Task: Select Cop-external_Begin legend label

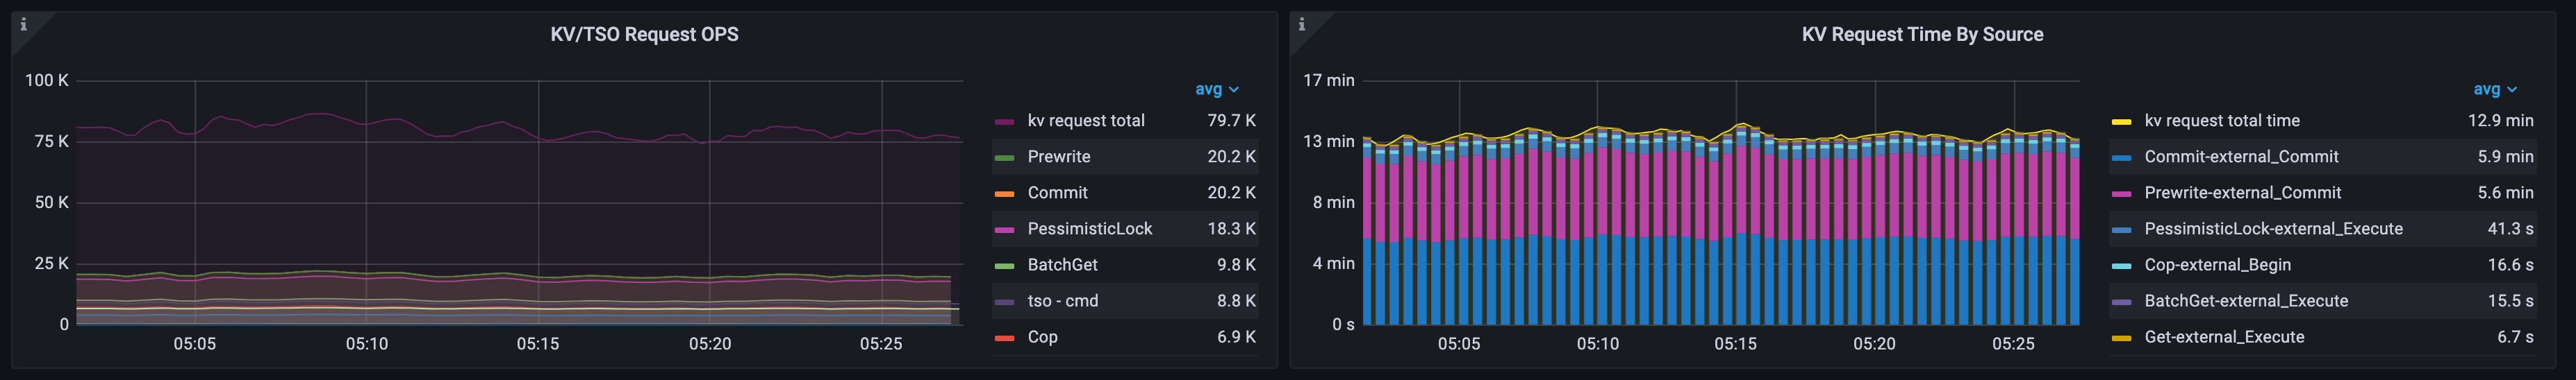Action: pyautogui.click(x=2217, y=264)
